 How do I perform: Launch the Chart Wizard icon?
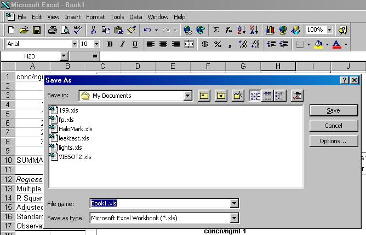[x=270, y=30]
